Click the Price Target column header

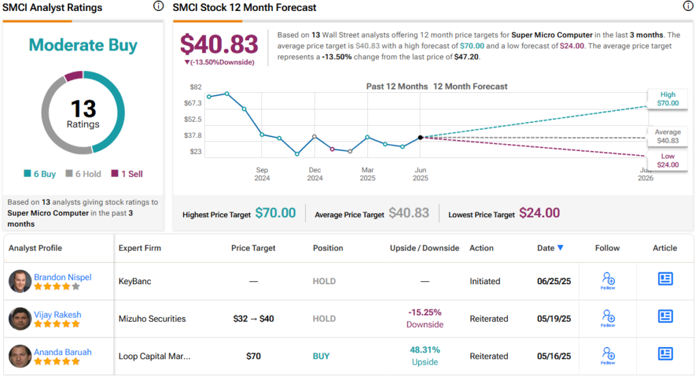[x=253, y=248]
